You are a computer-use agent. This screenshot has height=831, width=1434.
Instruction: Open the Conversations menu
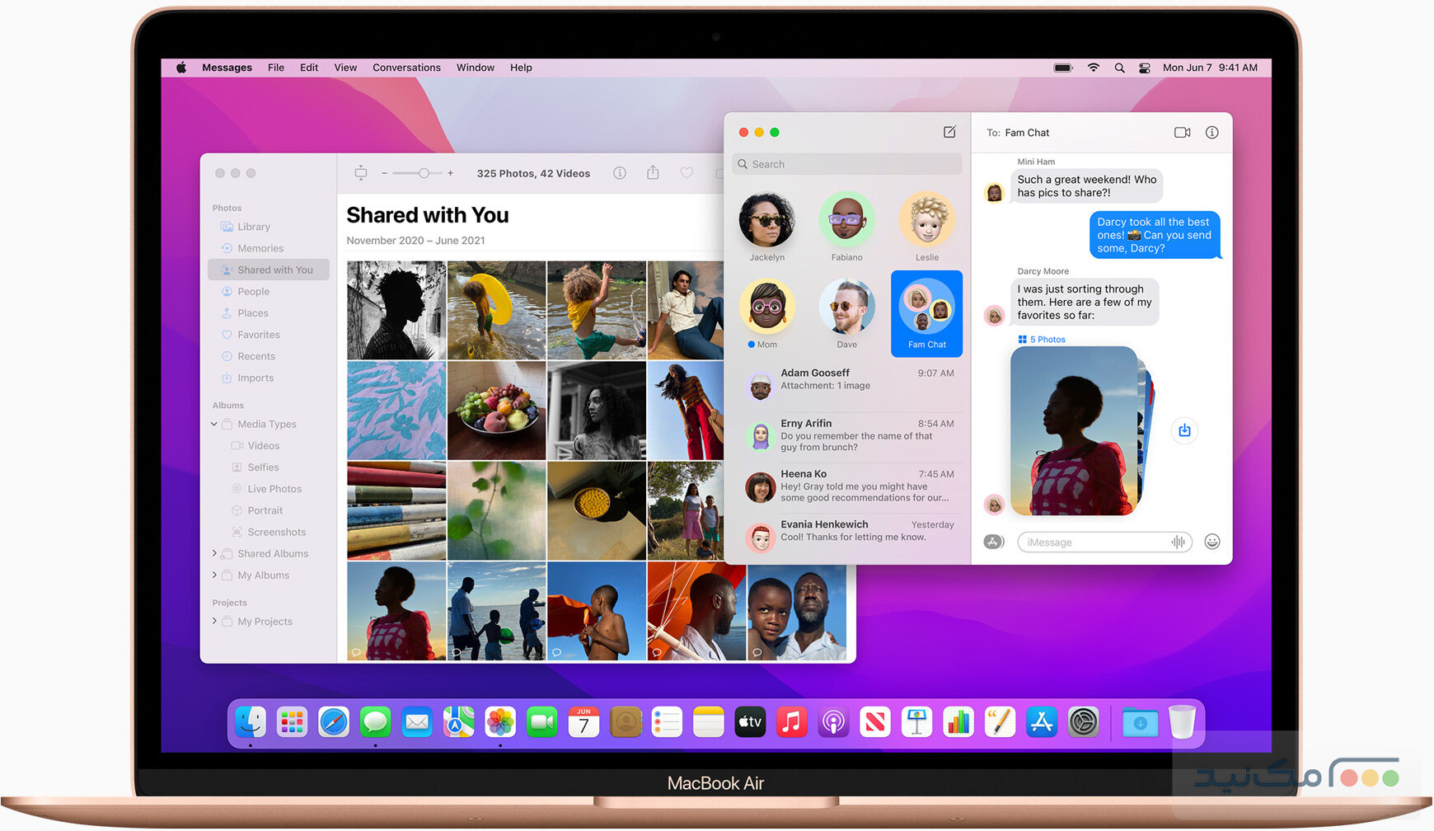(x=405, y=67)
